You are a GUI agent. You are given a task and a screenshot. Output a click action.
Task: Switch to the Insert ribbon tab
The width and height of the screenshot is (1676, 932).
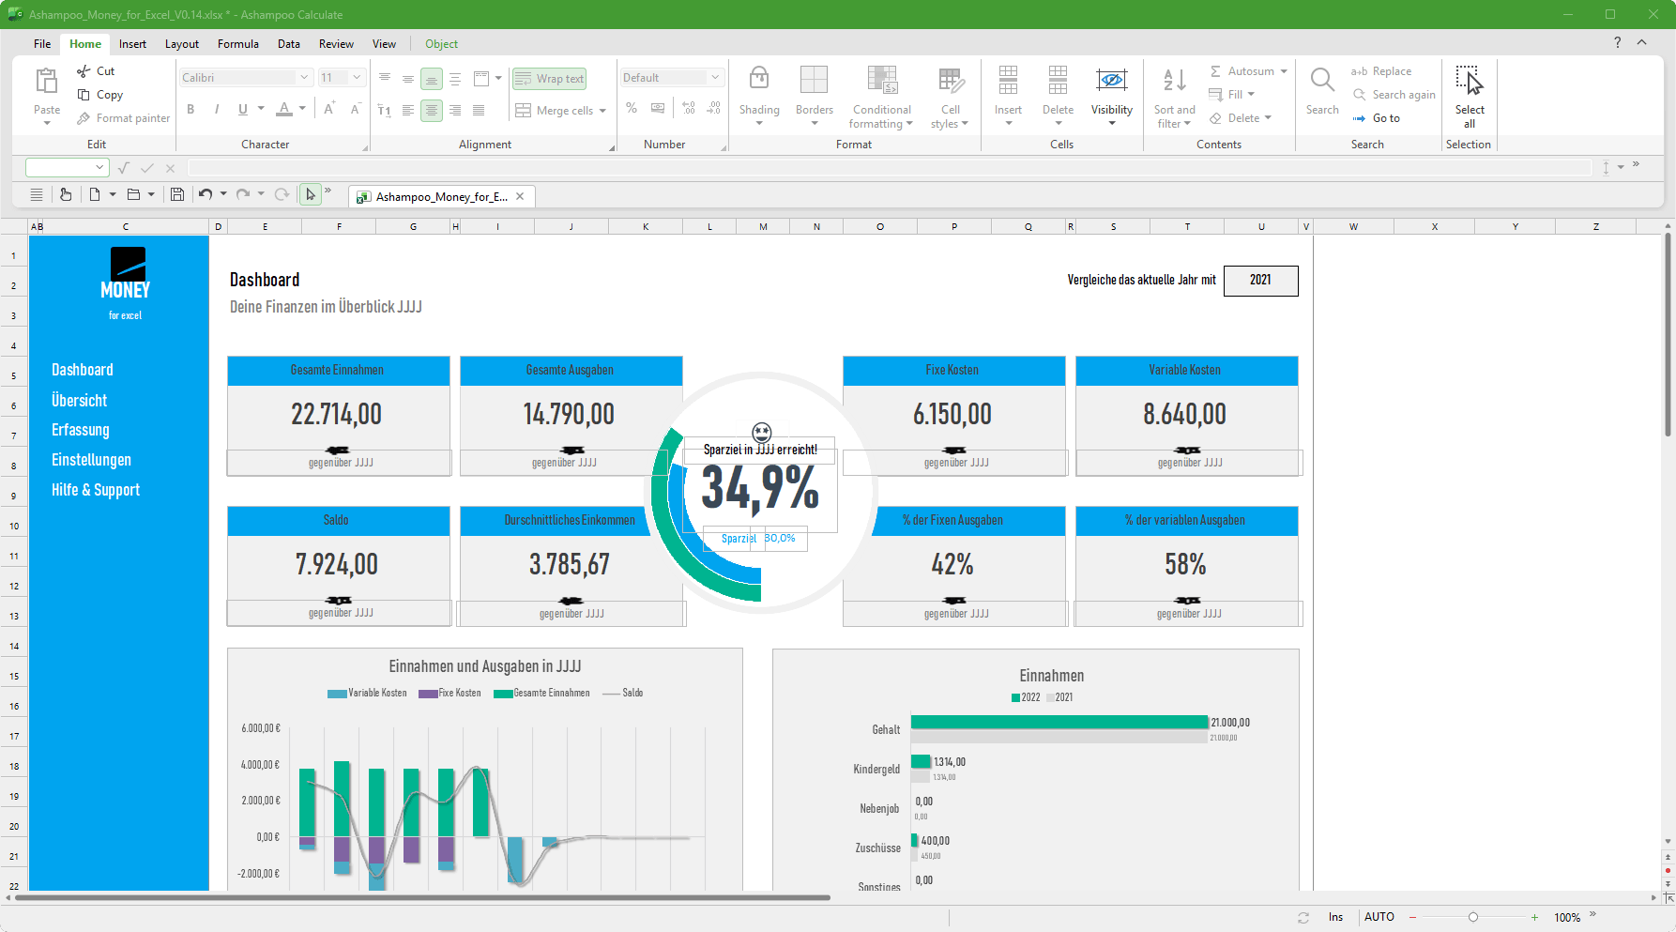(x=132, y=44)
